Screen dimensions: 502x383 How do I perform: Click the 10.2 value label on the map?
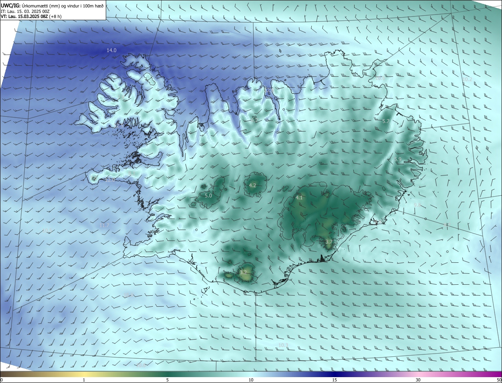(x=467, y=79)
